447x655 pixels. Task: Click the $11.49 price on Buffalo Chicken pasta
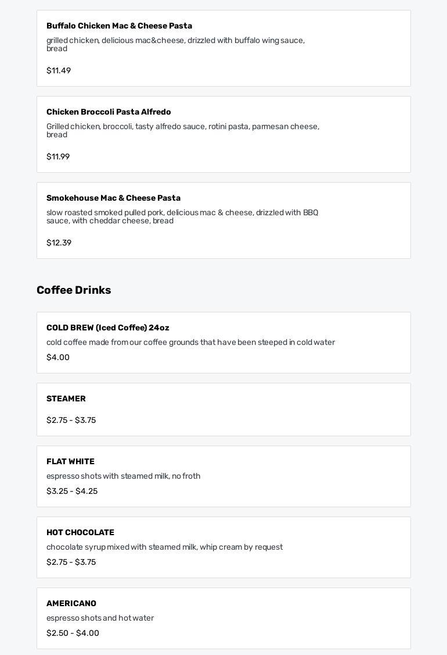tap(59, 70)
